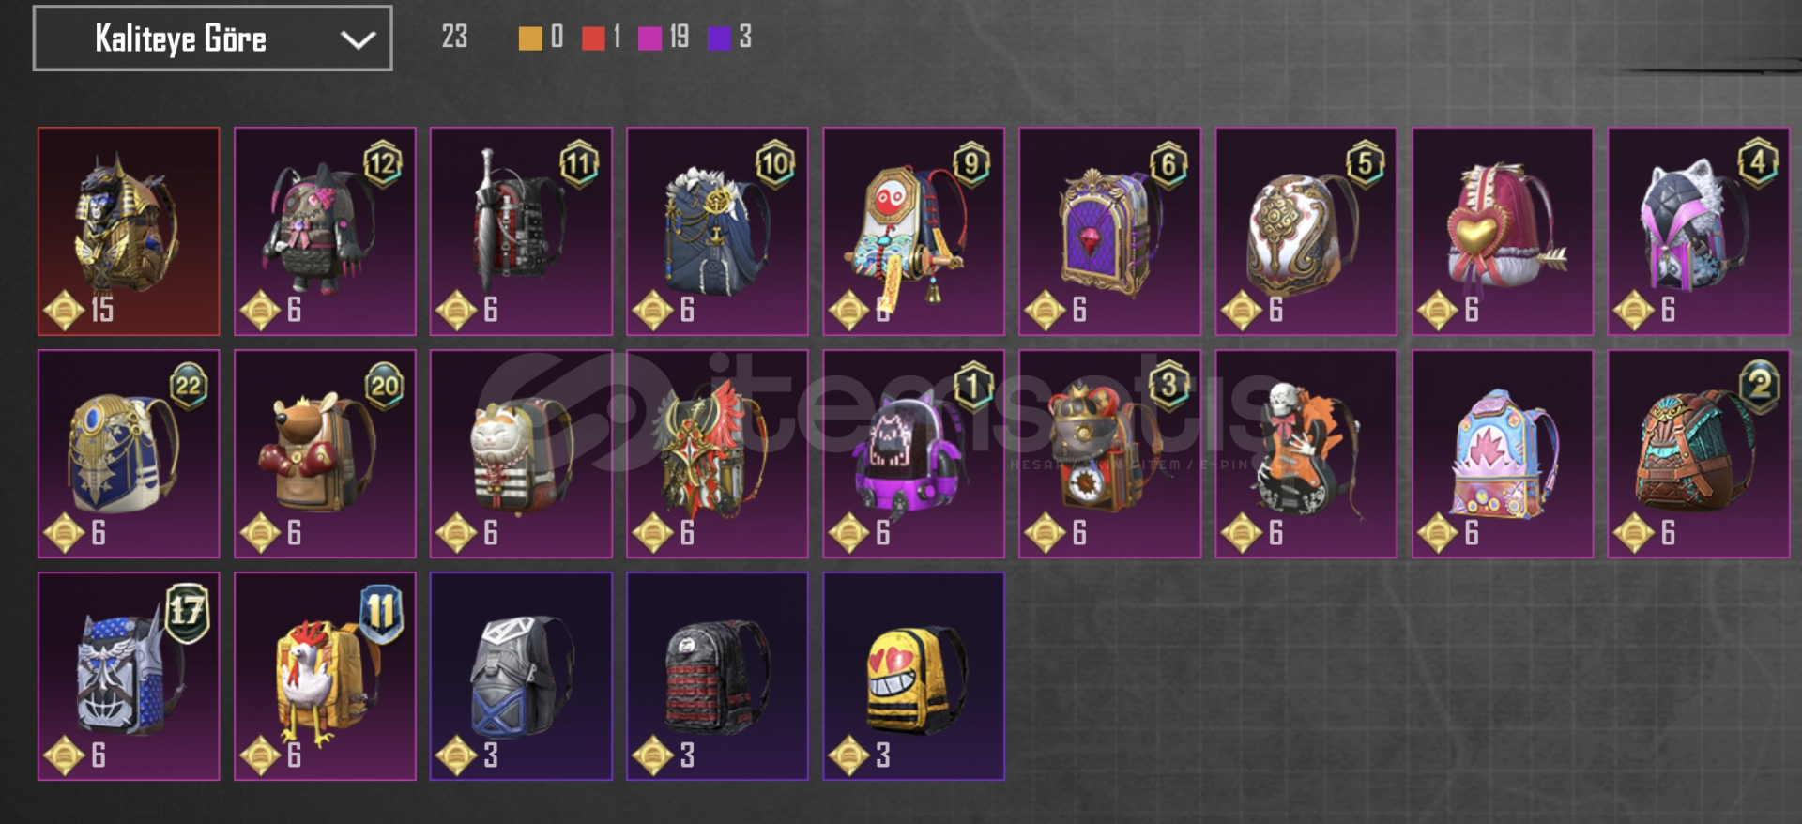
Task: Click the purple quality swatch showing 3
Action: coord(719,38)
